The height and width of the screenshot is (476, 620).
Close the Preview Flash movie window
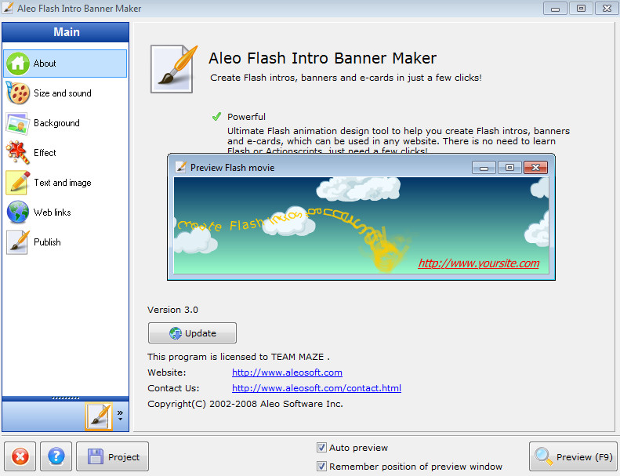point(535,167)
